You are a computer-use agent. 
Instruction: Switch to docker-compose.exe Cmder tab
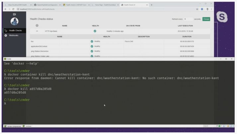(13, 126)
